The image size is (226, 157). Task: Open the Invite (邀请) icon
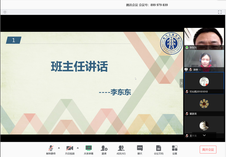pyautogui.click(x=104, y=149)
